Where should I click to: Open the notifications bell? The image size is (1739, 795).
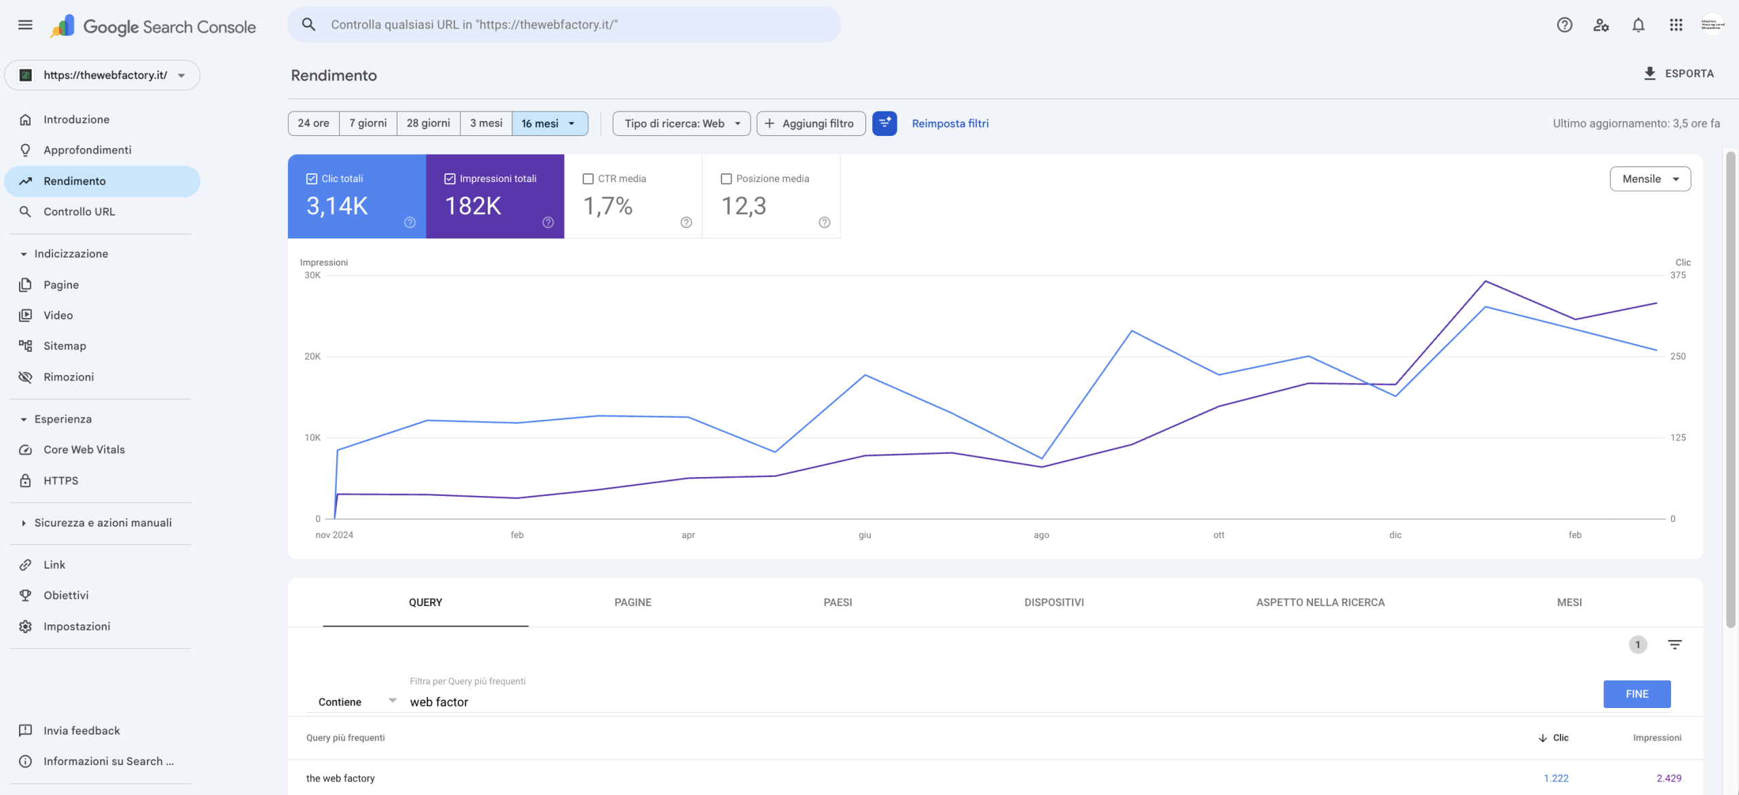[1638, 25]
